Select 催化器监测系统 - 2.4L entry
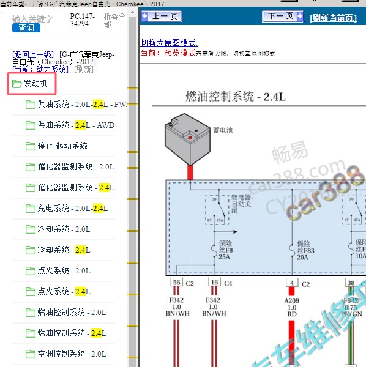This screenshot has width=366, height=367. (x=76, y=188)
